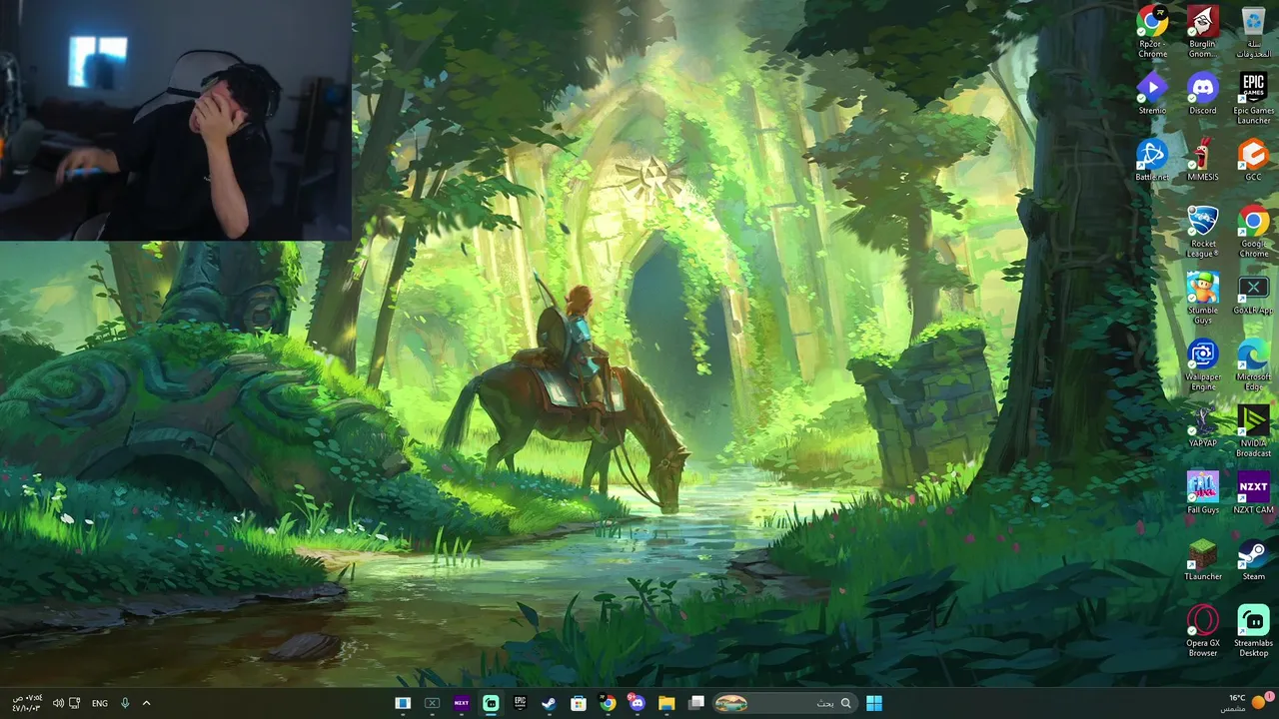Switch to Chrome in the taskbar

point(608,703)
